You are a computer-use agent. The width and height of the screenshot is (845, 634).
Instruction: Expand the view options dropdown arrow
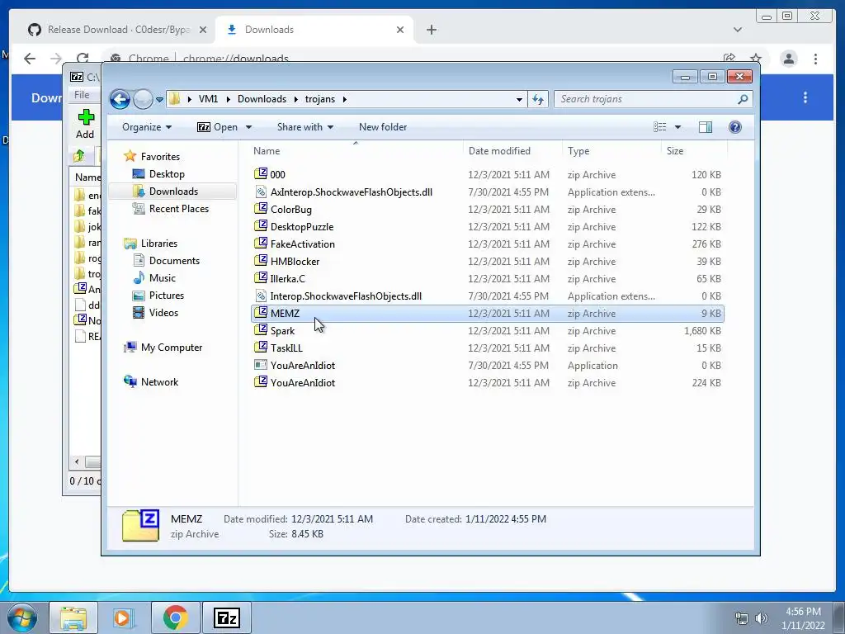pos(678,127)
